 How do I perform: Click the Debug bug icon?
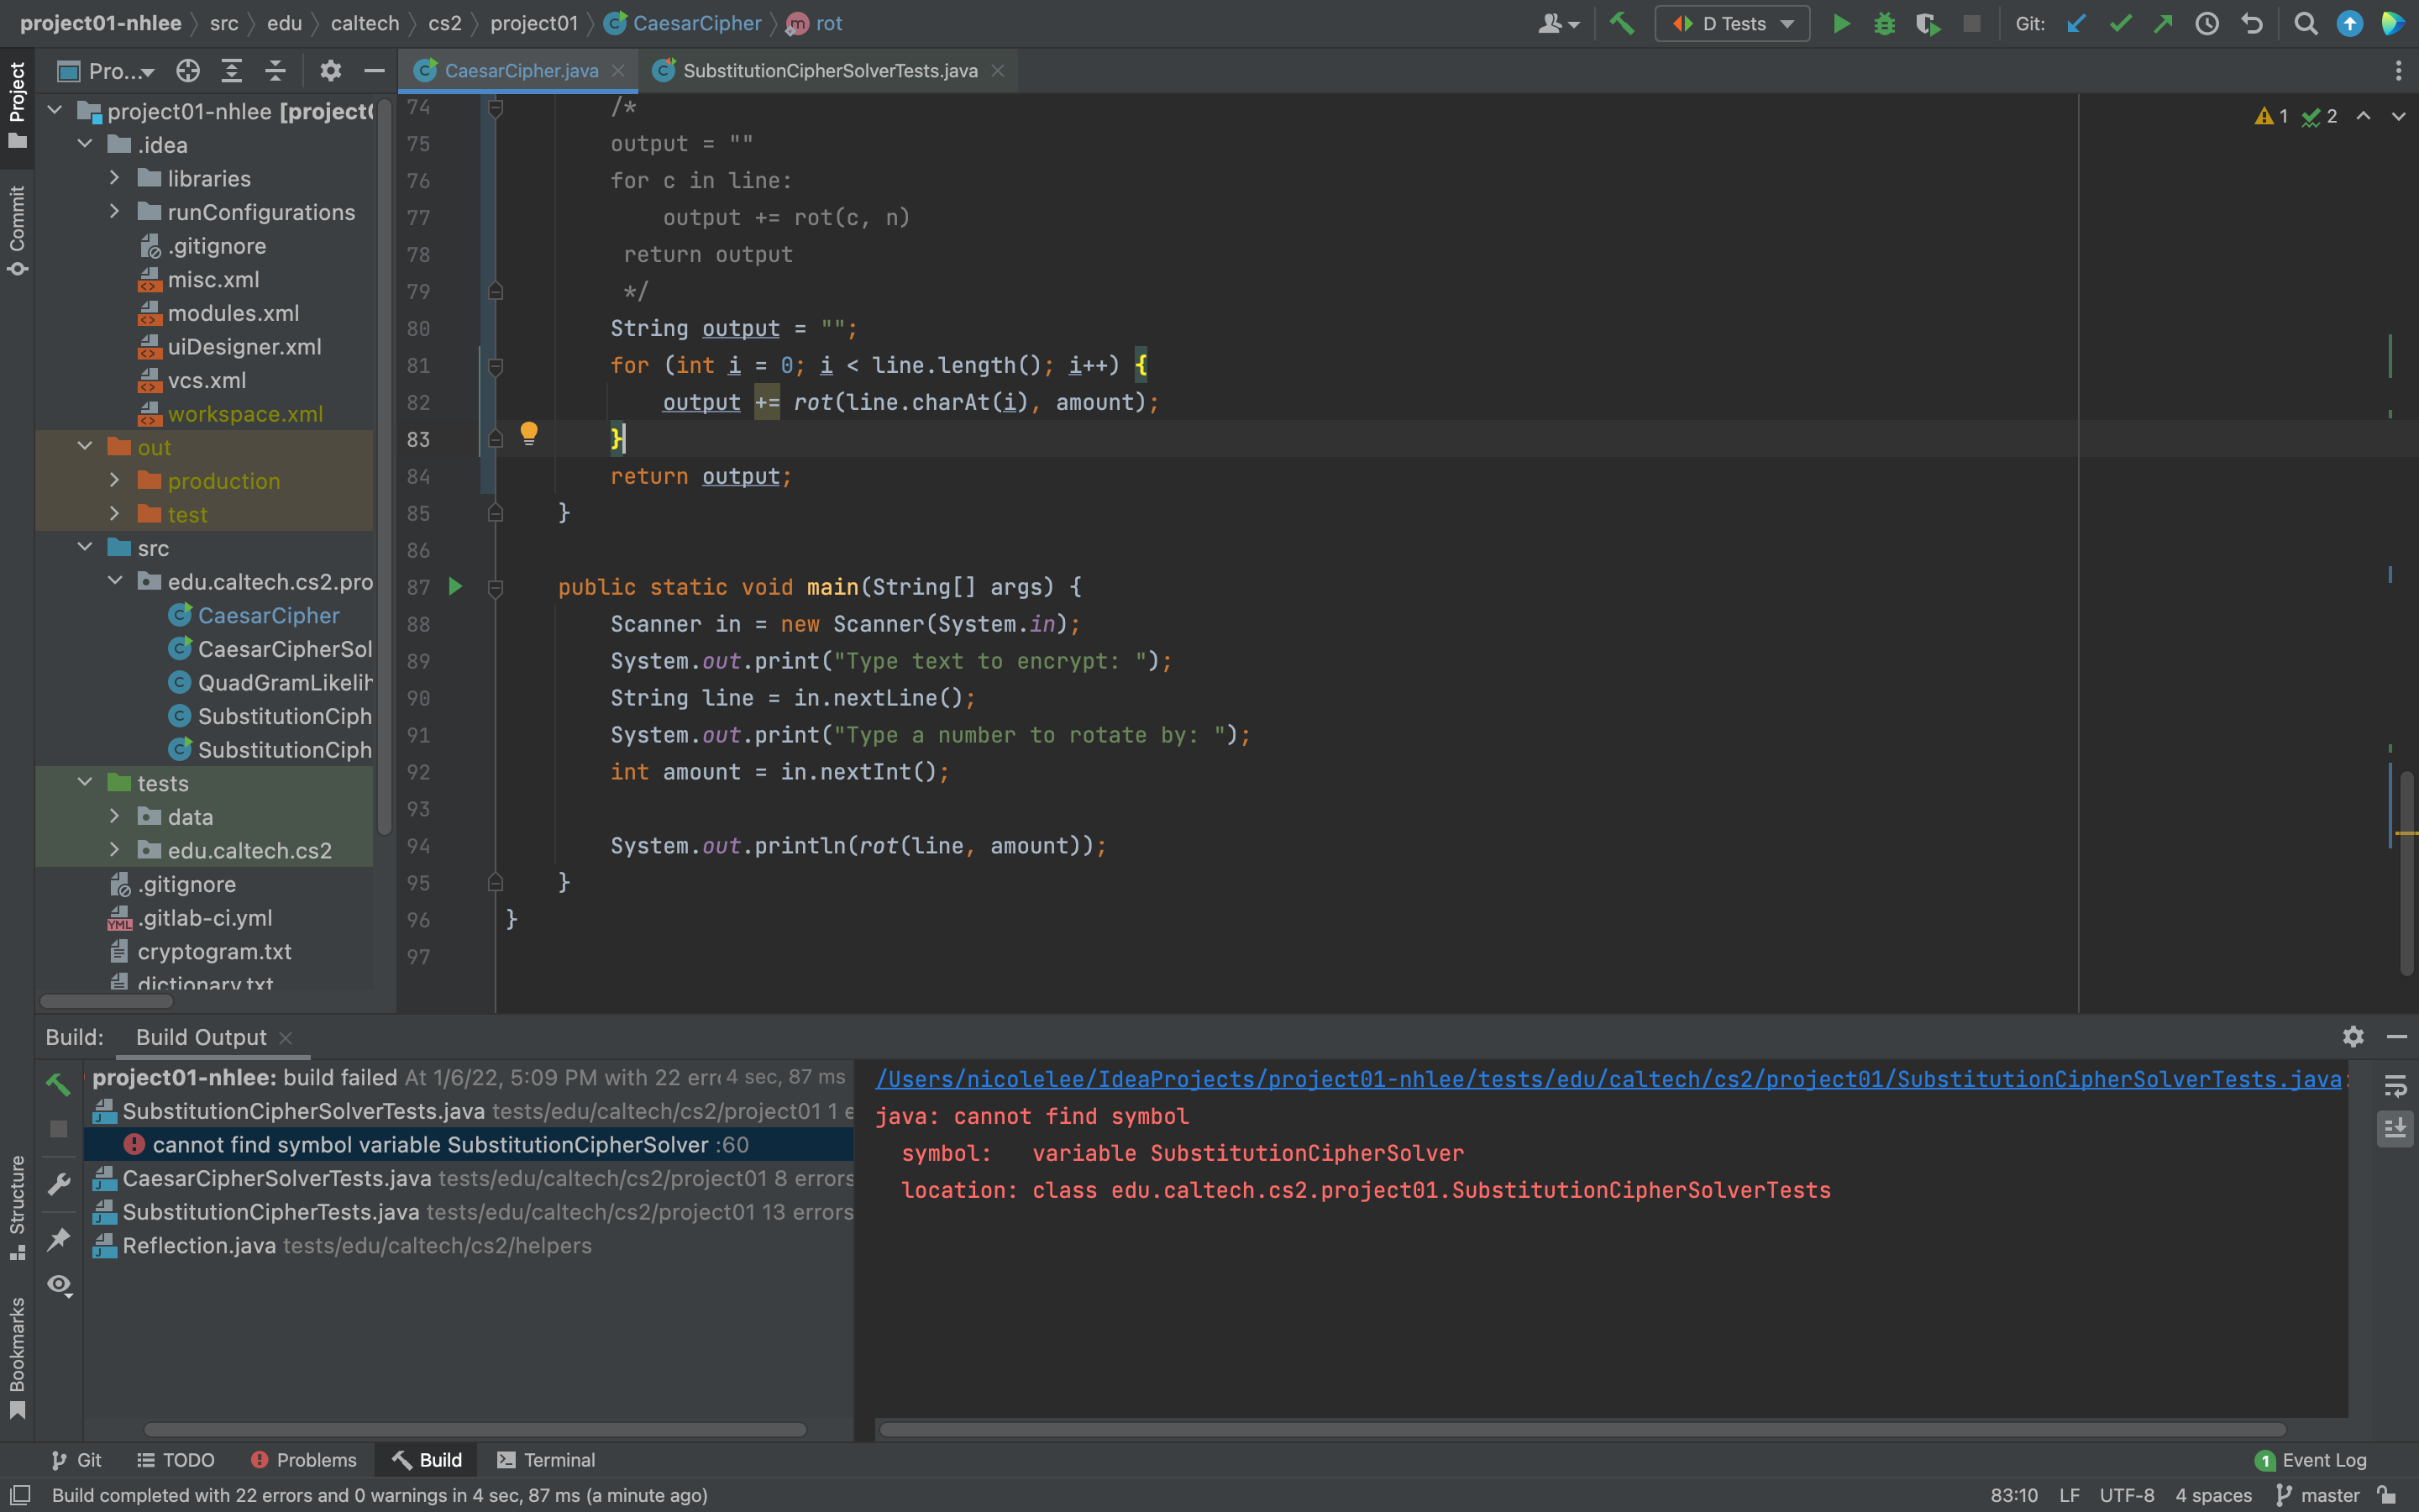(x=1884, y=23)
